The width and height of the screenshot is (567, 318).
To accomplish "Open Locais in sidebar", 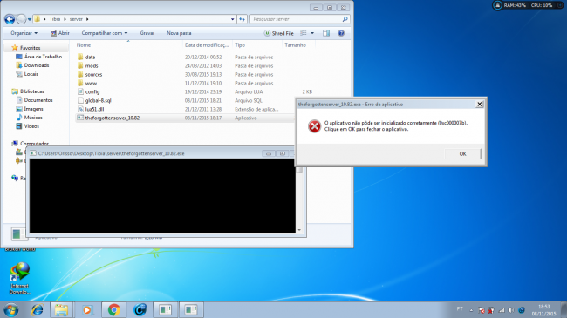I will tap(31, 74).
